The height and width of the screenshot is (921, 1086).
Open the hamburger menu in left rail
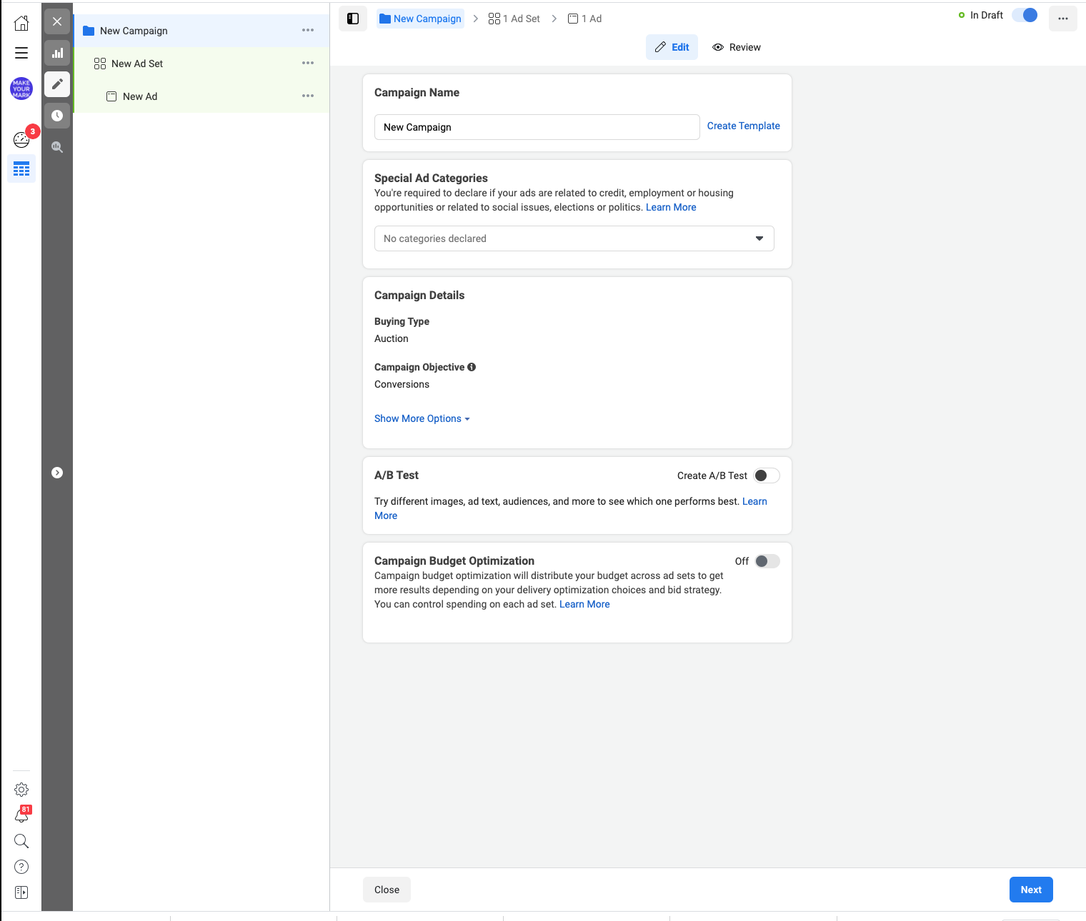pyautogui.click(x=21, y=53)
